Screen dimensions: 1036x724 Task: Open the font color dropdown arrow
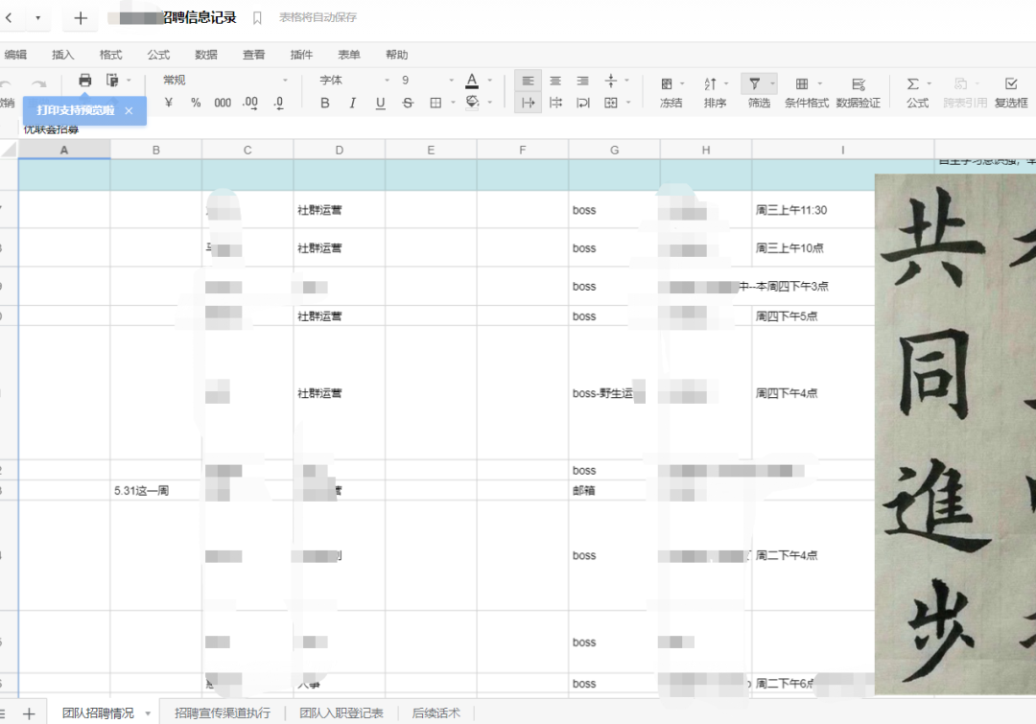coord(490,81)
